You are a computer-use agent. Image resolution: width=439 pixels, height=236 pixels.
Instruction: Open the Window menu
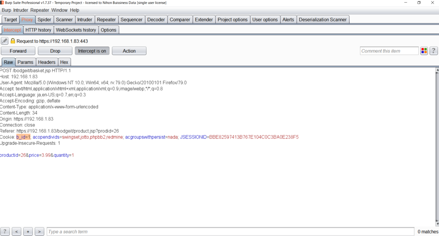pos(59,10)
